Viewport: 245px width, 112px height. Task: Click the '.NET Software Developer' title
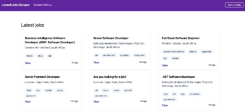[x=178, y=77]
